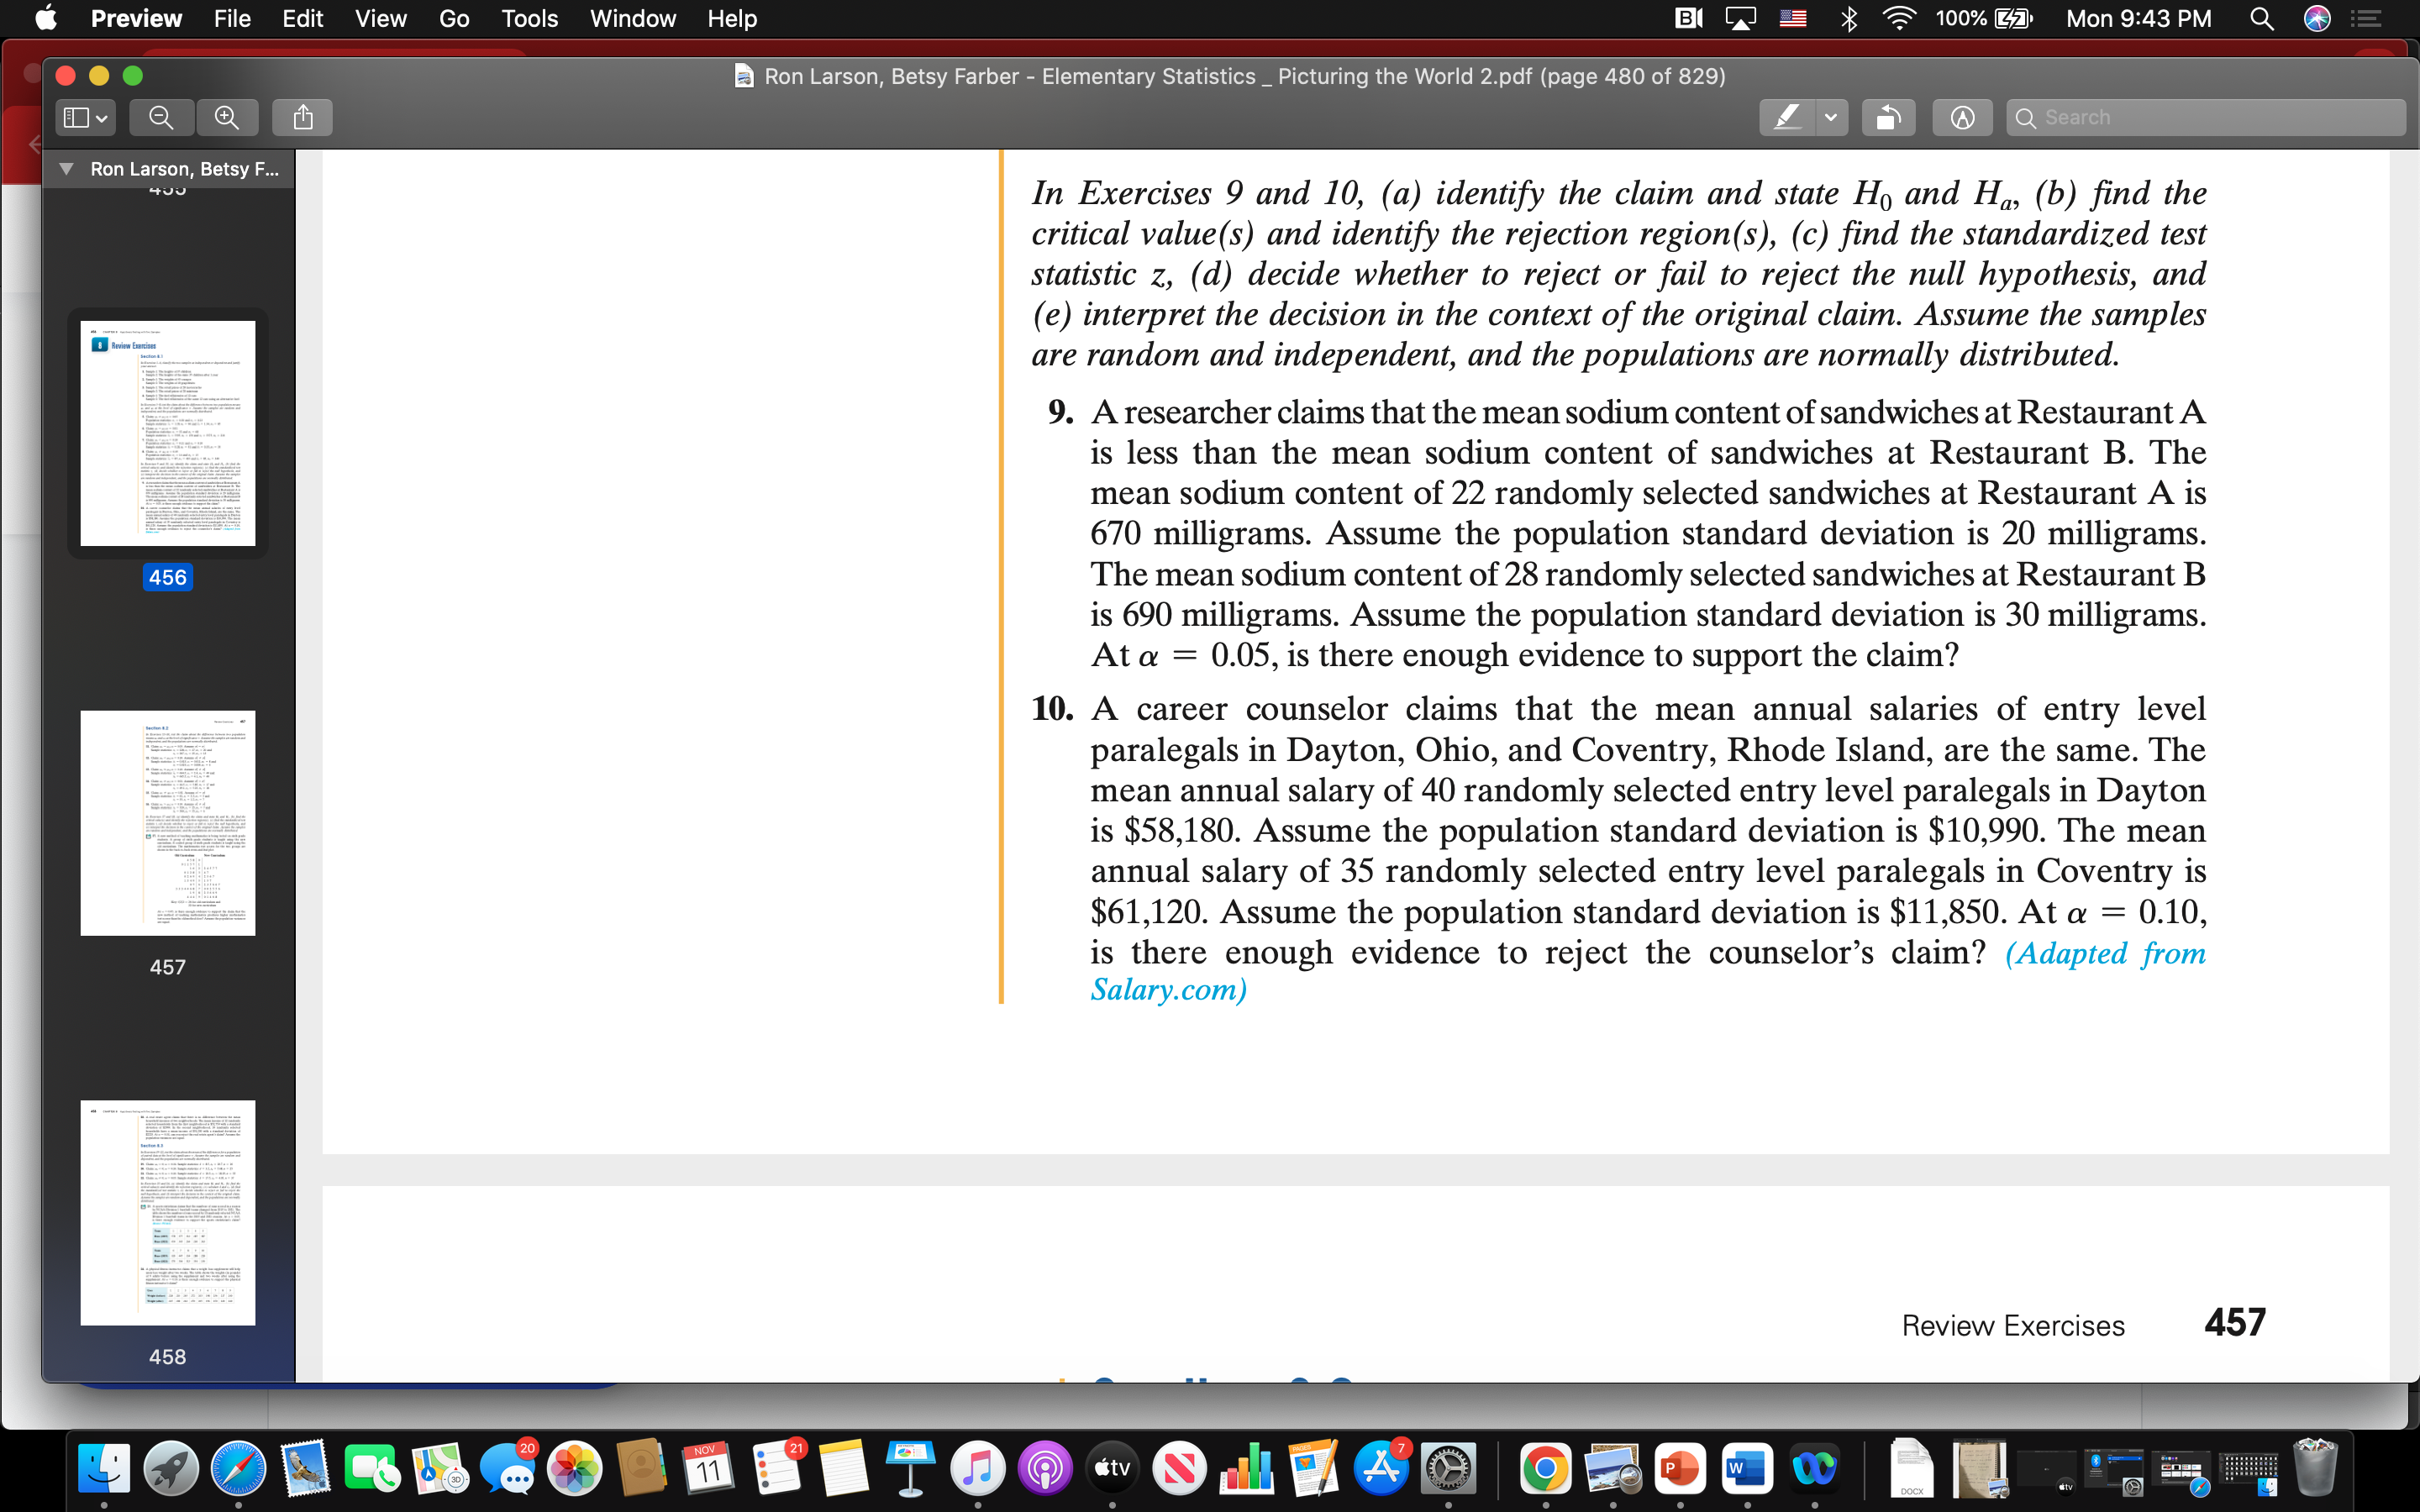Toggle Wi-Fi status menu
2420x1512 pixels.
click(x=1898, y=19)
